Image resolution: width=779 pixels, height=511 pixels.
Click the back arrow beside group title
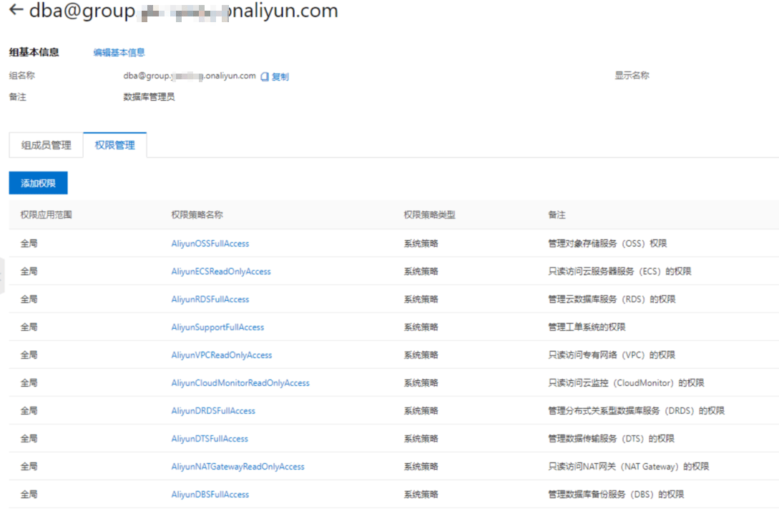tap(16, 9)
